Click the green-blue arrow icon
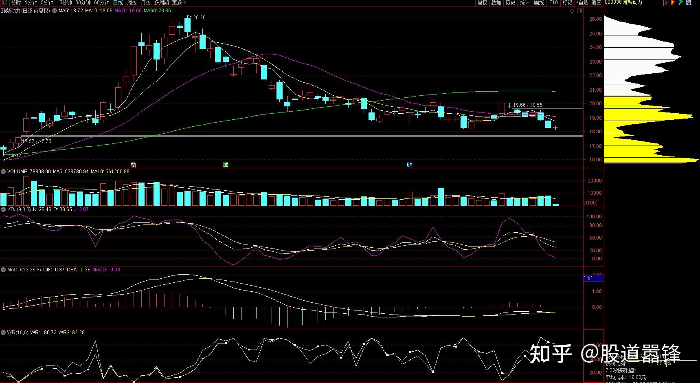 click(680, 2)
